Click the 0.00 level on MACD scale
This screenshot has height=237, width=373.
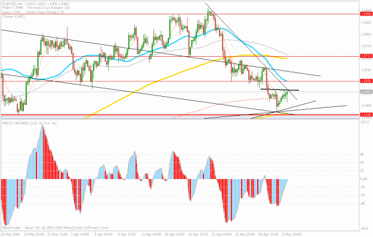363,179
